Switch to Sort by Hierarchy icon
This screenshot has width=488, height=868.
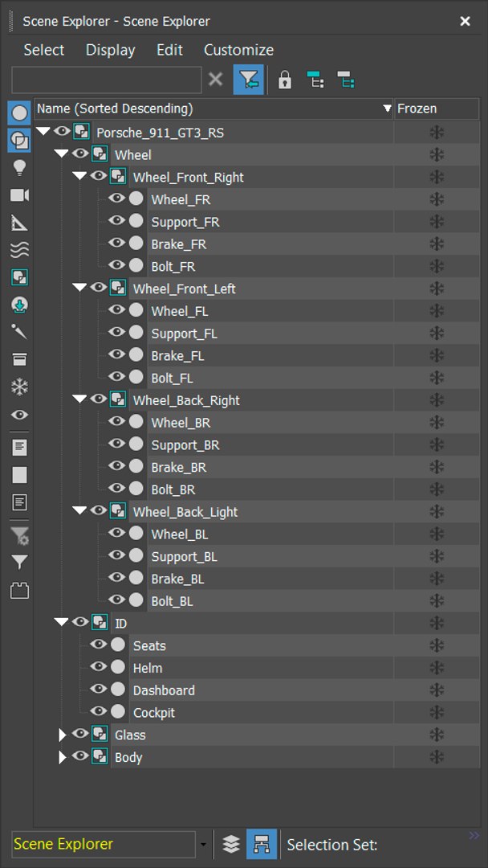[x=262, y=844]
